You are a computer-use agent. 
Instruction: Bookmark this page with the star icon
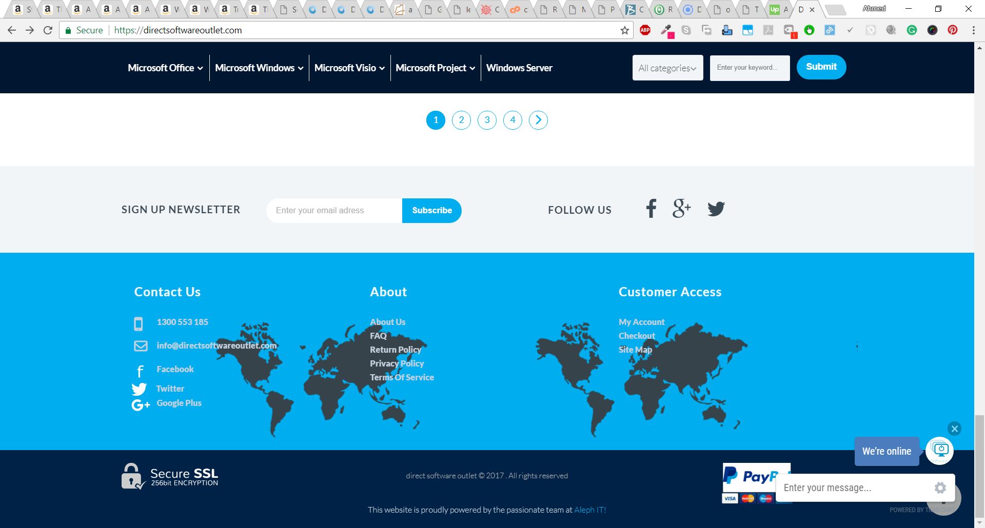tap(624, 30)
